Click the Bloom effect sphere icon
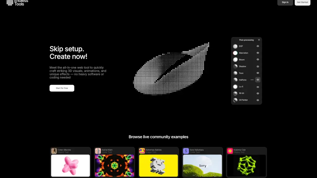The width and height of the screenshot is (317, 178). [x=235, y=60]
